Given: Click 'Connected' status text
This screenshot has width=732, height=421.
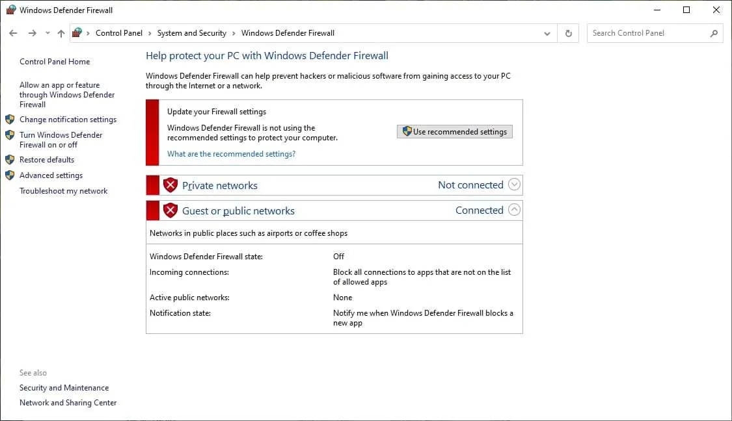Looking at the screenshot, I should tap(480, 210).
